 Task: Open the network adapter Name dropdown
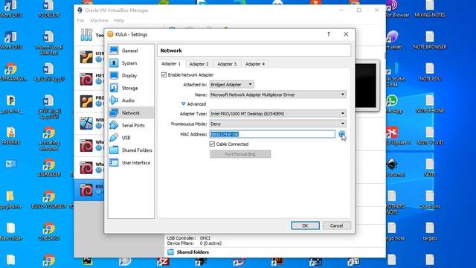277,95
